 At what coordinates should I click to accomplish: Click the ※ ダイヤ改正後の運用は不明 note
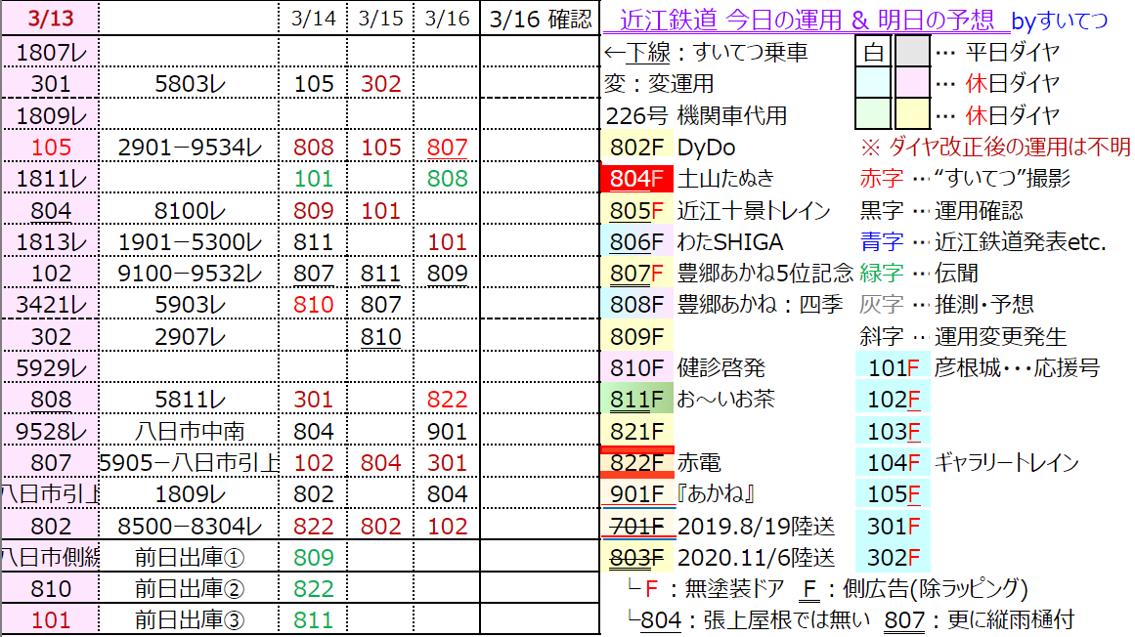click(x=994, y=148)
